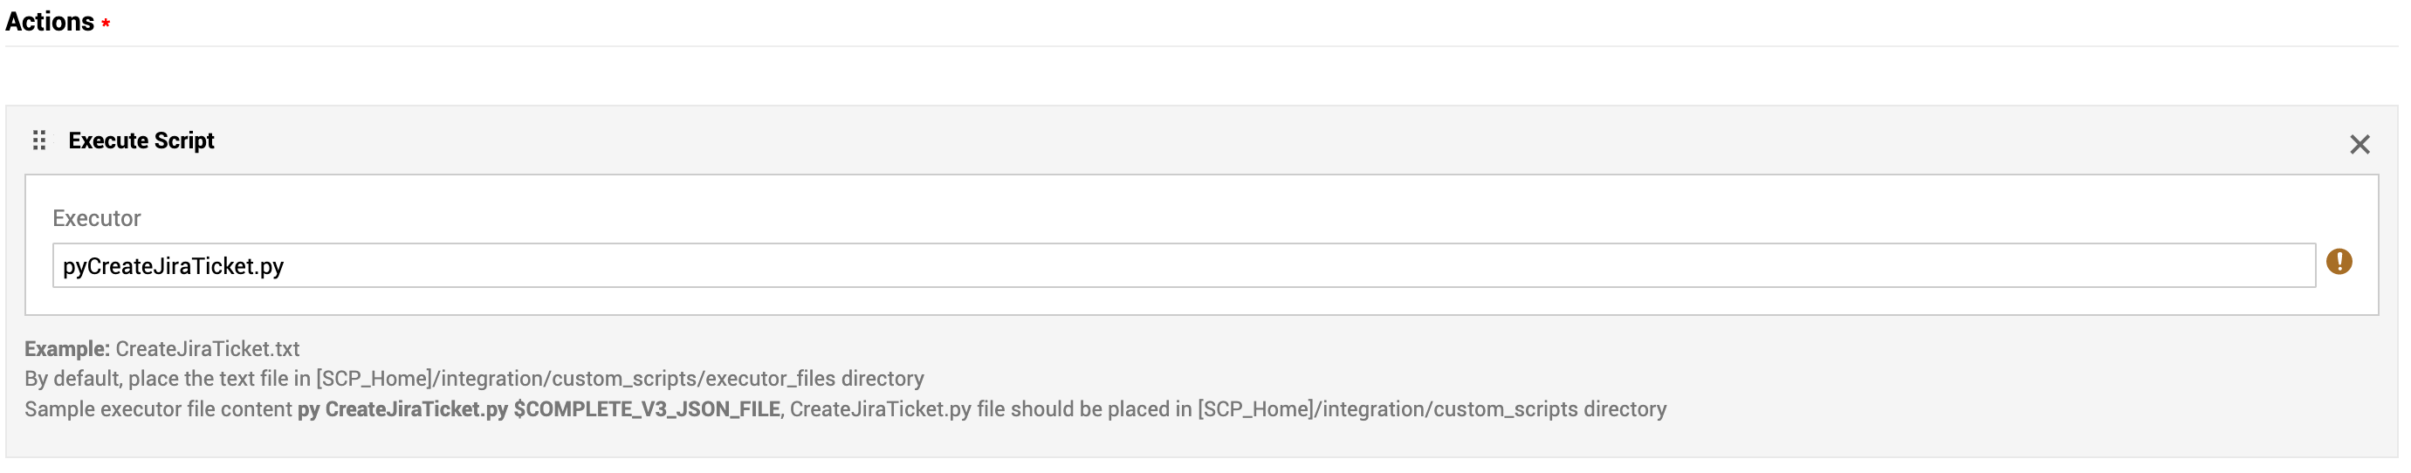Image resolution: width=2411 pixels, height=473 pixels.
Task: Click the bold $COMPLETE_V3_JSON_FILE sample text
Action: click(x=646, y=409)
